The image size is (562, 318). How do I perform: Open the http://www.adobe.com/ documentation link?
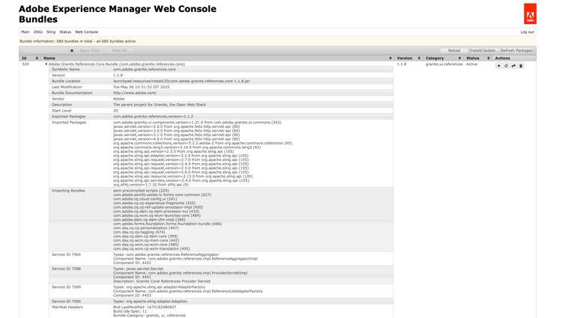point(135,93)
